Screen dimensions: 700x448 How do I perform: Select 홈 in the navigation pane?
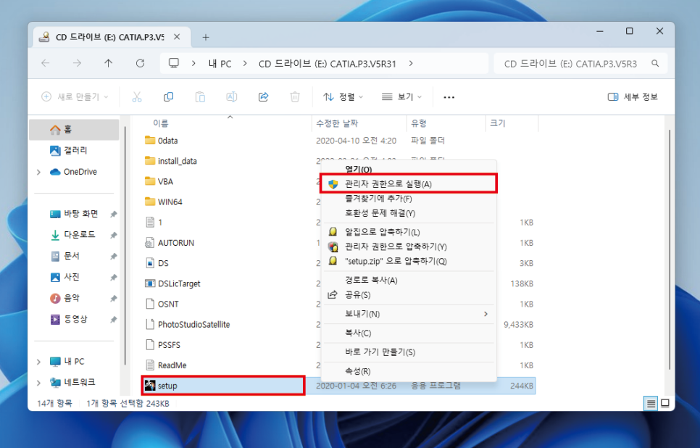74,130
